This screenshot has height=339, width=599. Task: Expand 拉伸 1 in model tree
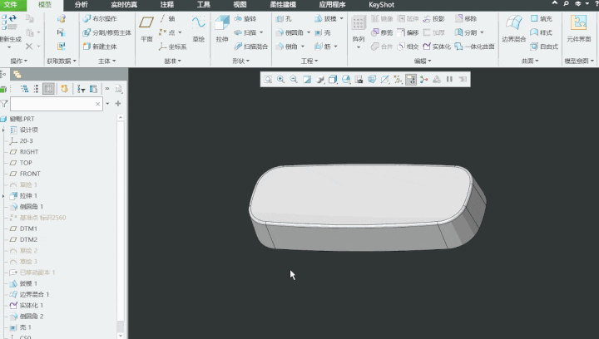3,195
